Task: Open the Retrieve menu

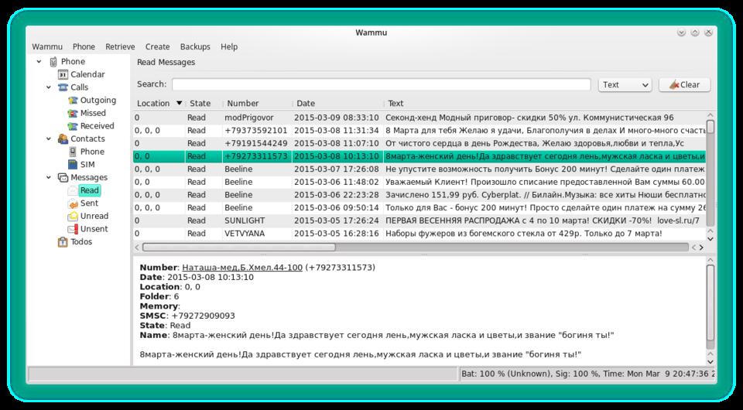Action: 120,46
